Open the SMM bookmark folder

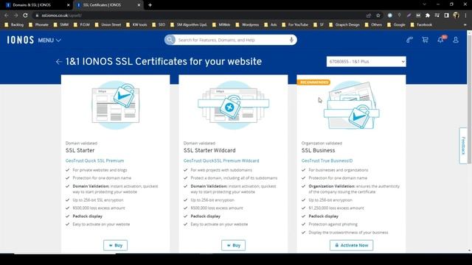tap(61, 25)
